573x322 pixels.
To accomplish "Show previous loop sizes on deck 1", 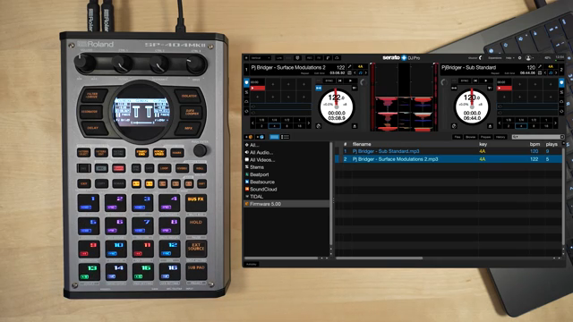I will 252,123.
